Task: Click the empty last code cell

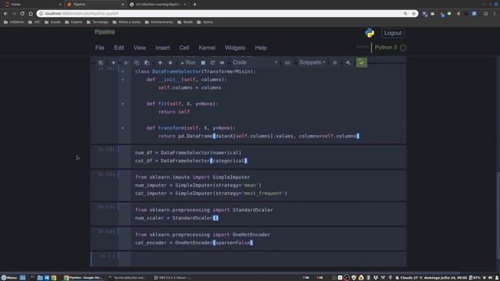Action: tap(269, 258)
